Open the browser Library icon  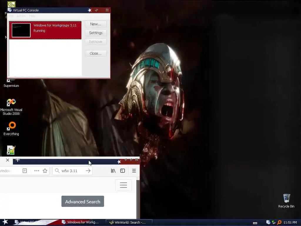tap(113, 171)
